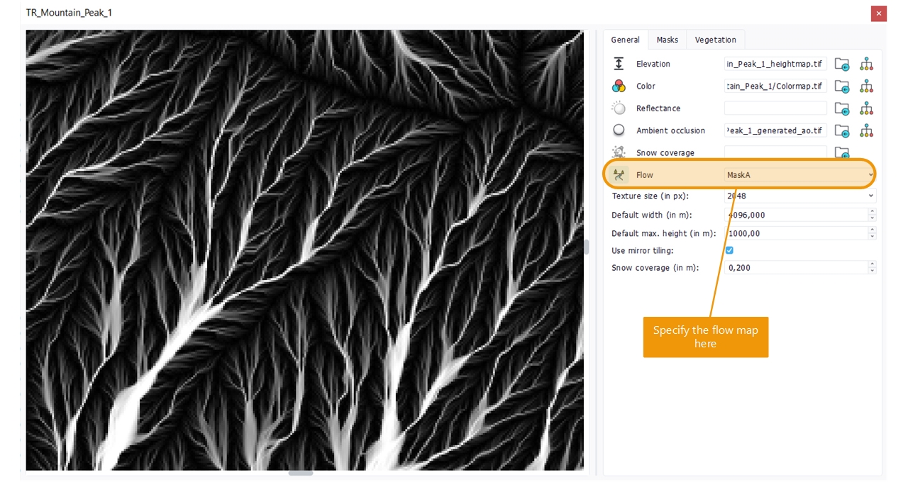908x482 pixels.
Task: Click the Elevation height icon
Action: [619, 64]
